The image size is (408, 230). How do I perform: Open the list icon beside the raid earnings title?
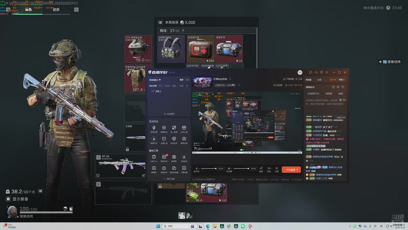[x=160, y=22]
